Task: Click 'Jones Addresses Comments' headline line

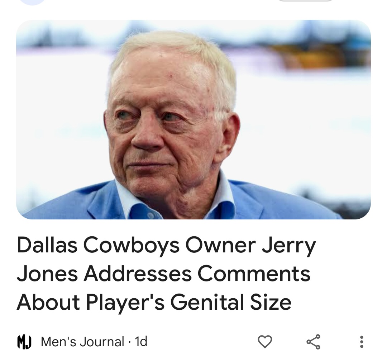Action: click(163, 274)
